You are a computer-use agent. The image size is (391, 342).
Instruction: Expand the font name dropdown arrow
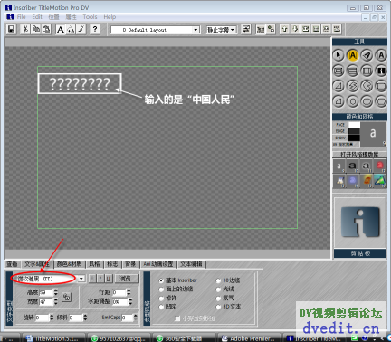click(x=81, y=279)
